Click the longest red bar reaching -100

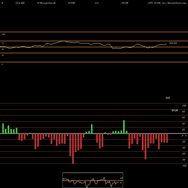point(73,149)
